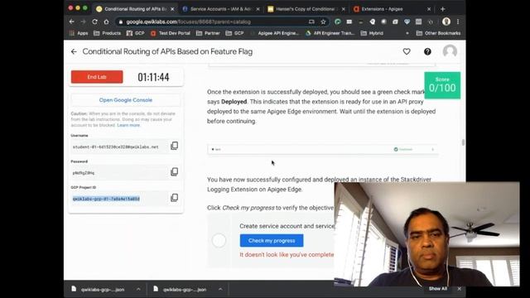Click the back arrow beside lab title
This screenshot has width=530, height=298.
click(74, 51)
